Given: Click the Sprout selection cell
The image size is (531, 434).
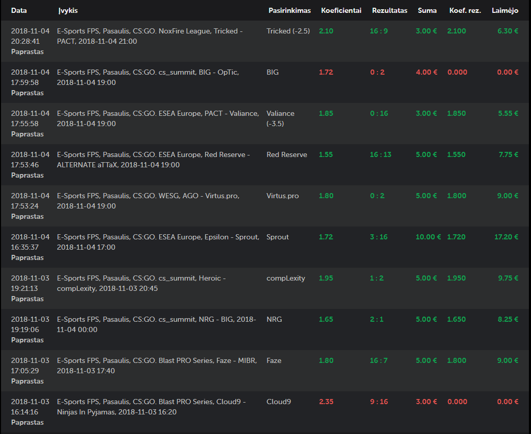Looking at the screenshot, I should click(278, 237).
